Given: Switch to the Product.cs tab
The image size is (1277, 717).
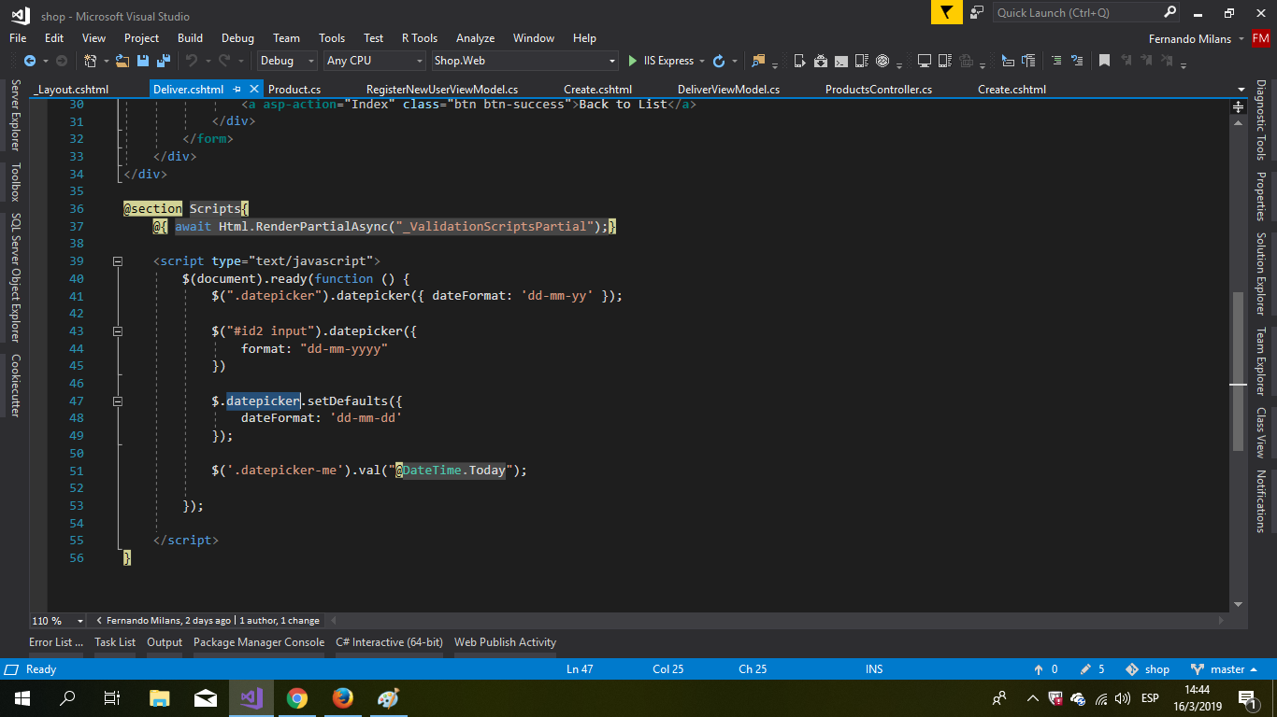Looking at the screenshot, I should (294, 90).
